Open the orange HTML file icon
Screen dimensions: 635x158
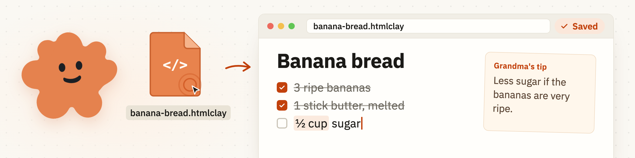pos(175,64)
